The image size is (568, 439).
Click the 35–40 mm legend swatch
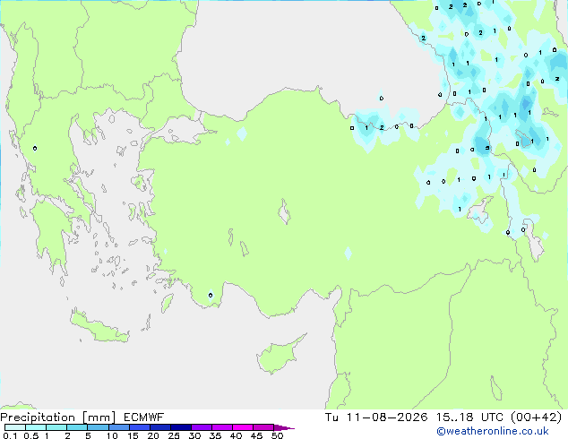point(222,427)
